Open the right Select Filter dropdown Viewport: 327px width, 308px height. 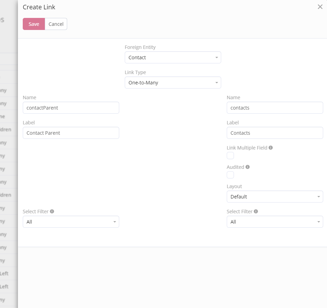tap(275, 222)
